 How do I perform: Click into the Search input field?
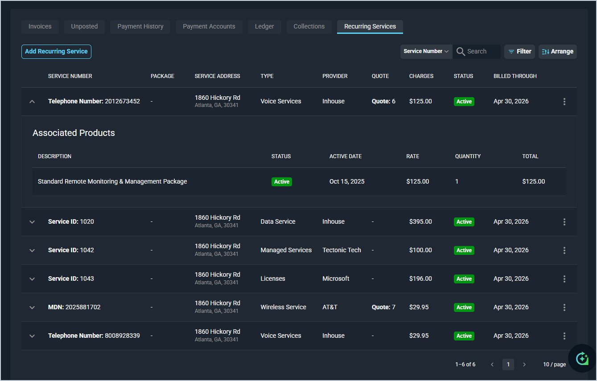482,52
